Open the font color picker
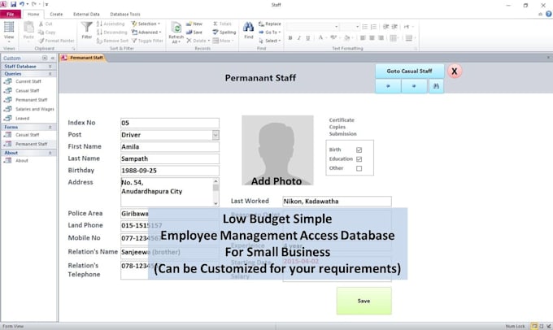 pyautogui.click(x=322, y=37)
